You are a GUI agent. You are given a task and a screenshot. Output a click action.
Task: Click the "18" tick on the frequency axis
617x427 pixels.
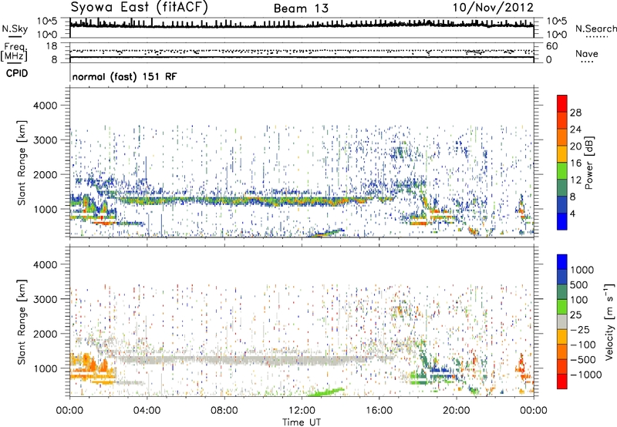(x=52, y=46)
